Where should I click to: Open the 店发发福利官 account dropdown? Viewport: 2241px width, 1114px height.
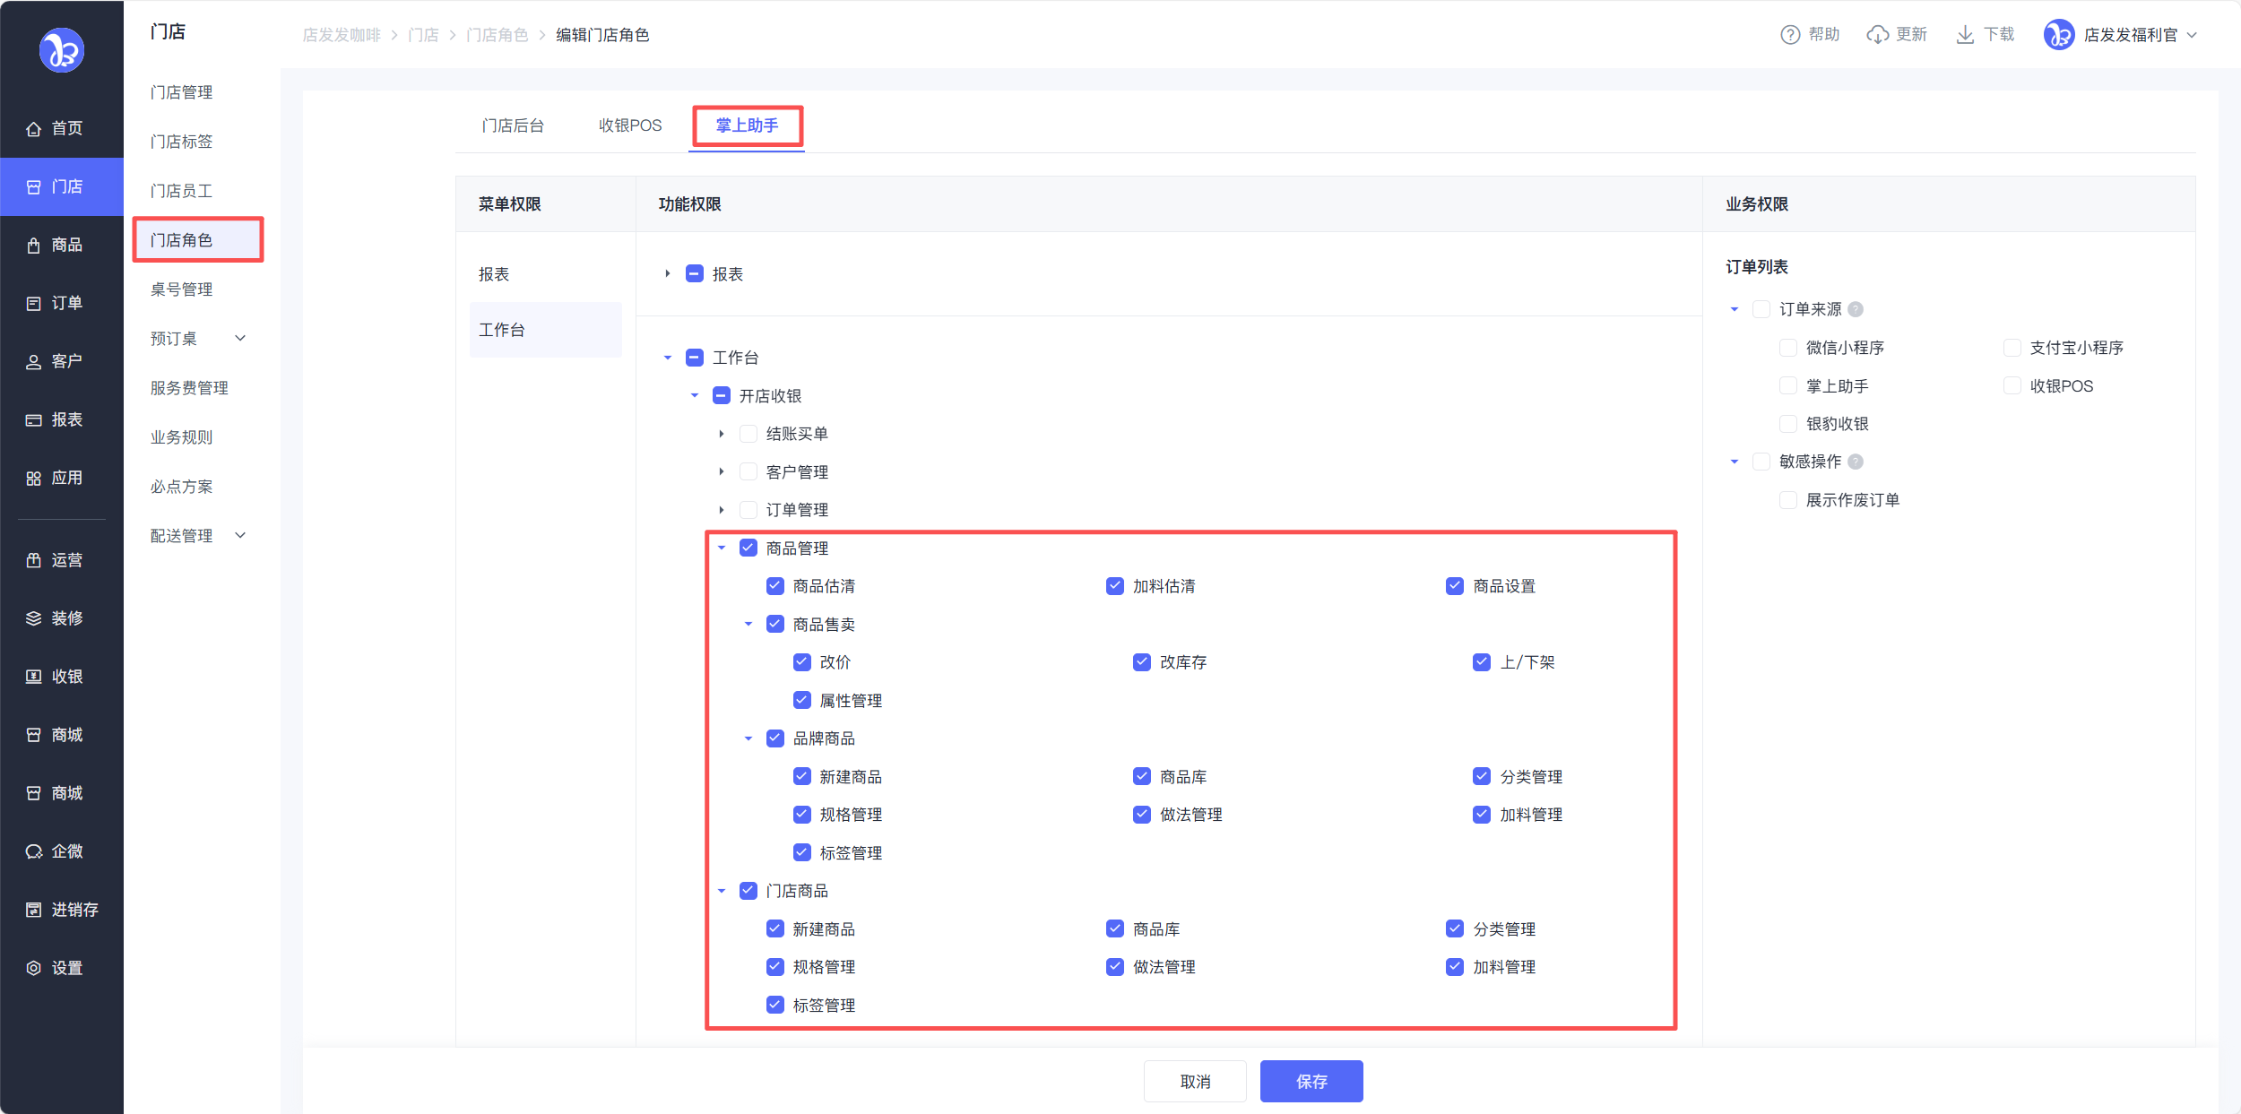click(2130, 35)
